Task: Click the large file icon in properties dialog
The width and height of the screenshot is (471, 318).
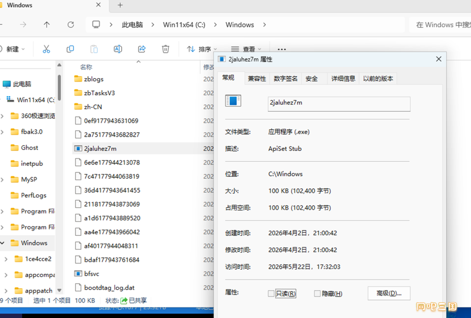Action: click(233, 101)
